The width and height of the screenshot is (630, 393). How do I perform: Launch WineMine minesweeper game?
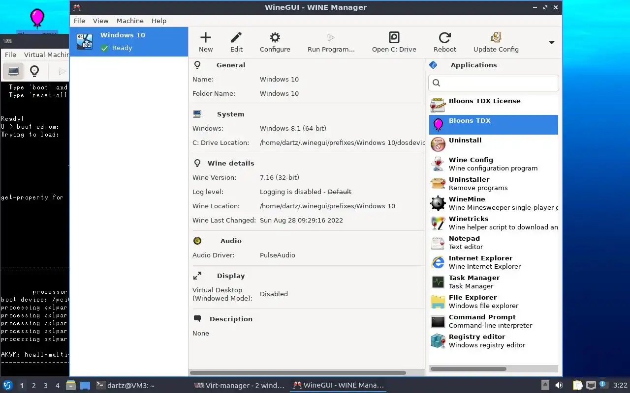point(494,203)
